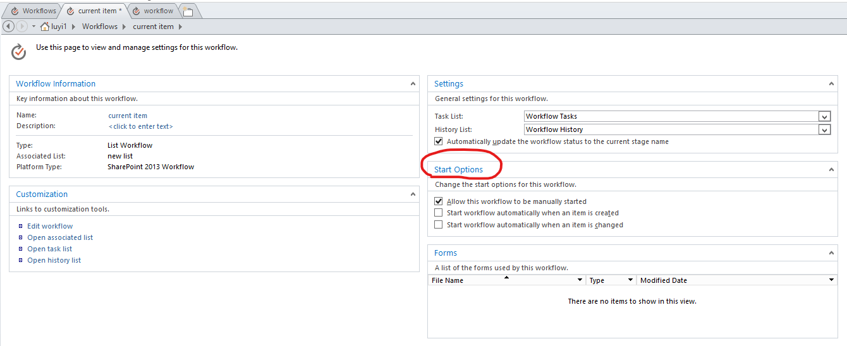The height and width of the screenshot is (346, 847).
Task: Click the bullet icon beside Open task list
Action: click(x=21, y=249)
